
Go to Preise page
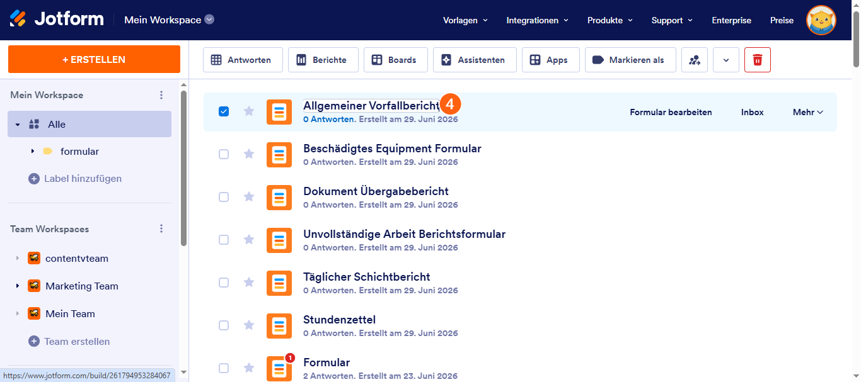click(782, 20)
